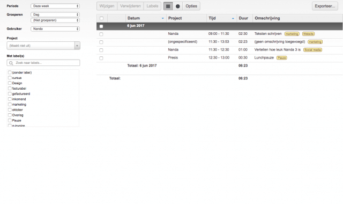Check the Vertellen hoe leuk Nanda row
The width and height of the screenshot is (343, 204).
(101, 50)
